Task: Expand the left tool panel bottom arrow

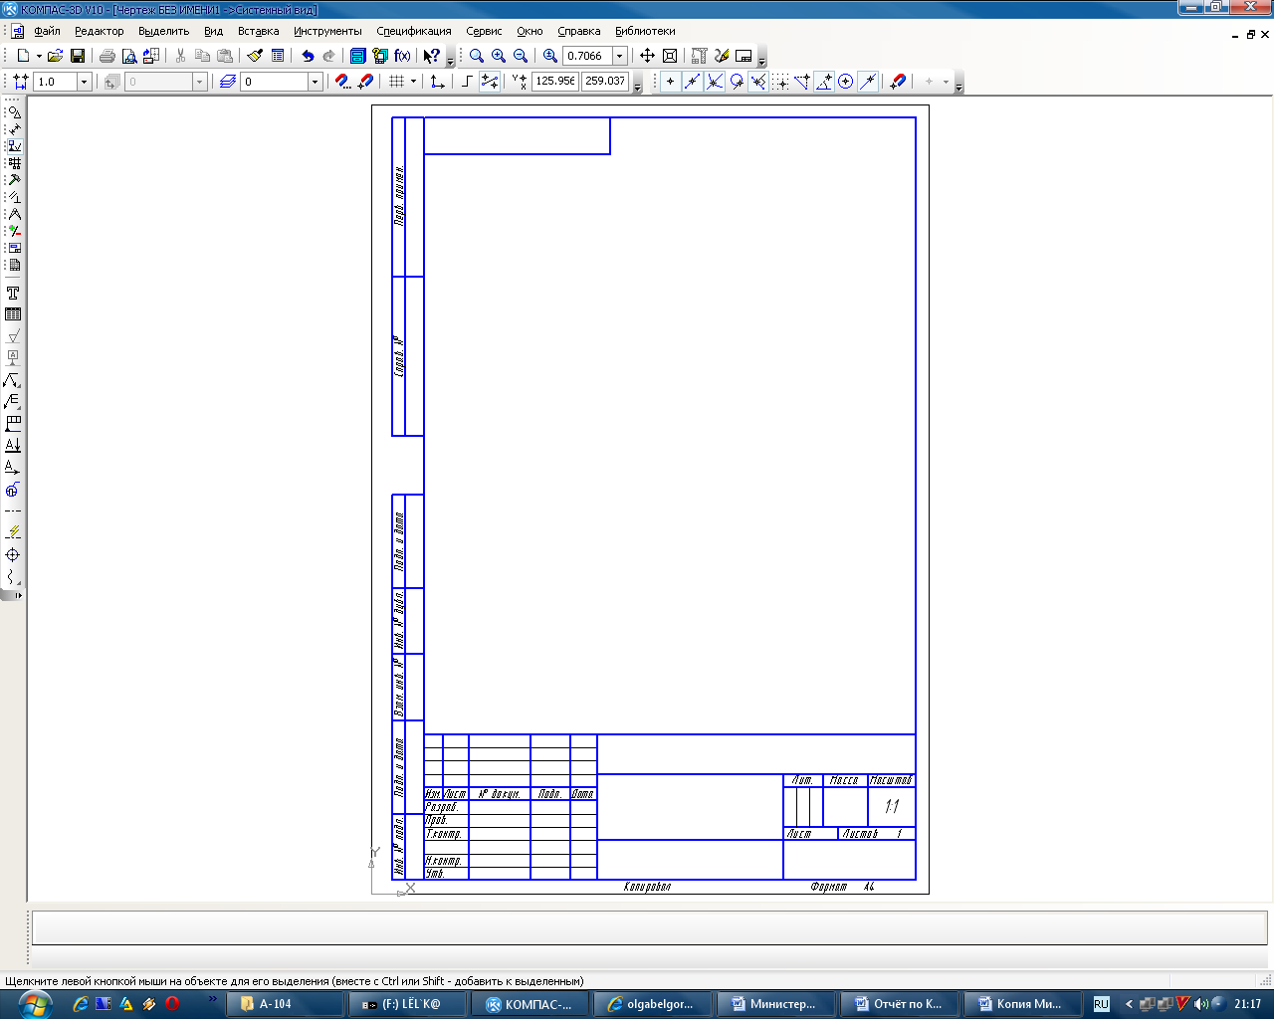Action: pos(18,595)
